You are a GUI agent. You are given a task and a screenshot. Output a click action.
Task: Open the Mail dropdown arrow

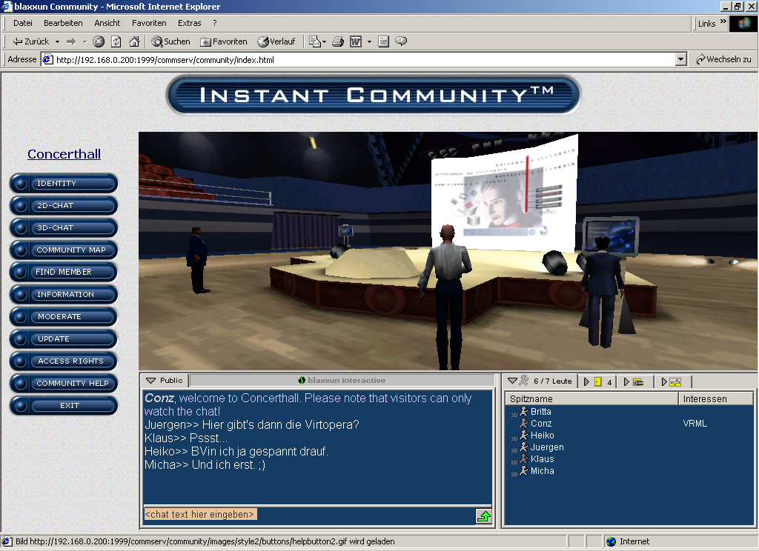[325, 41]
